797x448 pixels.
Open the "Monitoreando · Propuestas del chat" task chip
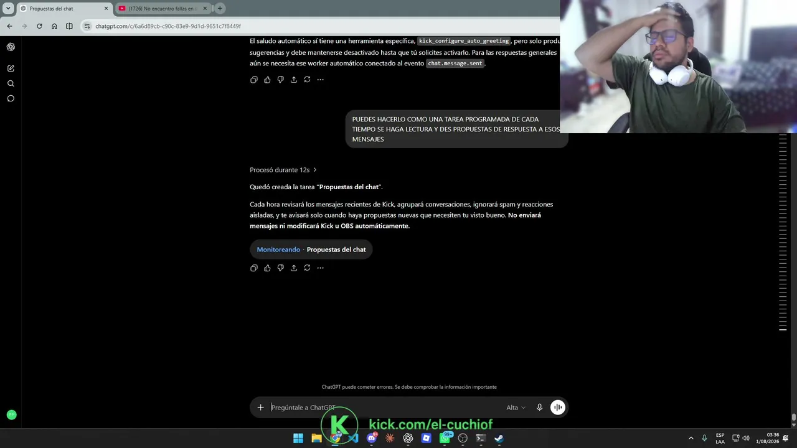(x=311, y=250)
